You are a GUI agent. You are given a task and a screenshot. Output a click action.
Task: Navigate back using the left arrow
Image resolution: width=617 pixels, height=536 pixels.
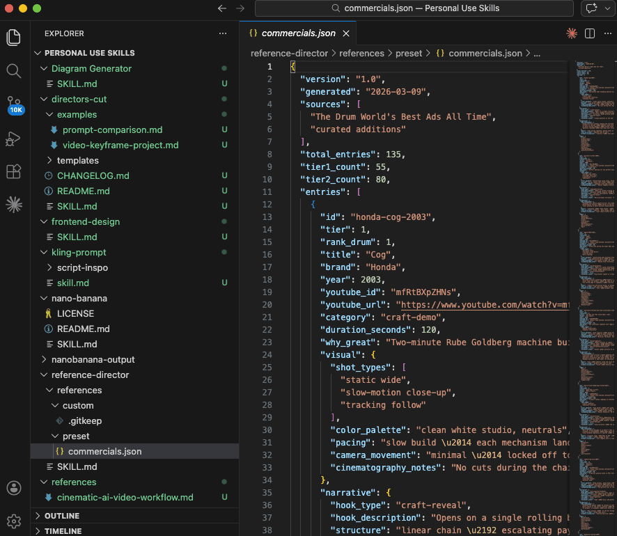[222, 8]
